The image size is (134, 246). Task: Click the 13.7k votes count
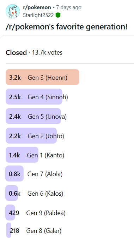click(x=47, y=52)
